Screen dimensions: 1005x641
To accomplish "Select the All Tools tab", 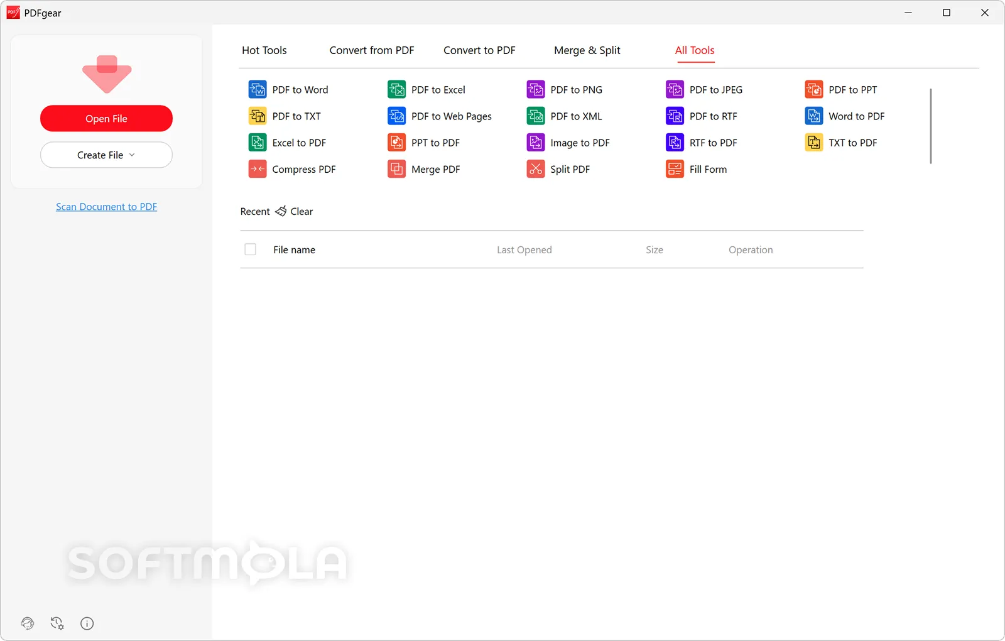I will (x=695, y=50).
